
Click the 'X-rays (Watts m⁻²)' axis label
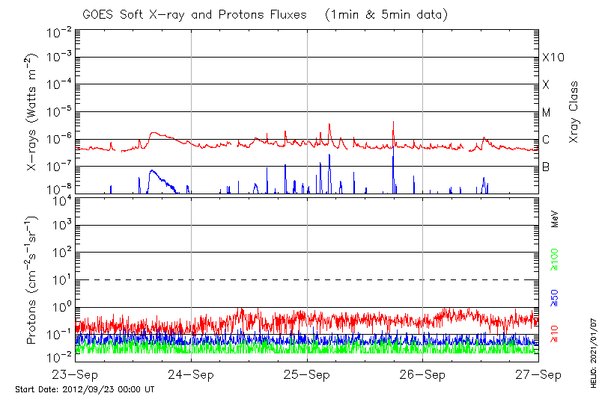coord(32,112)
